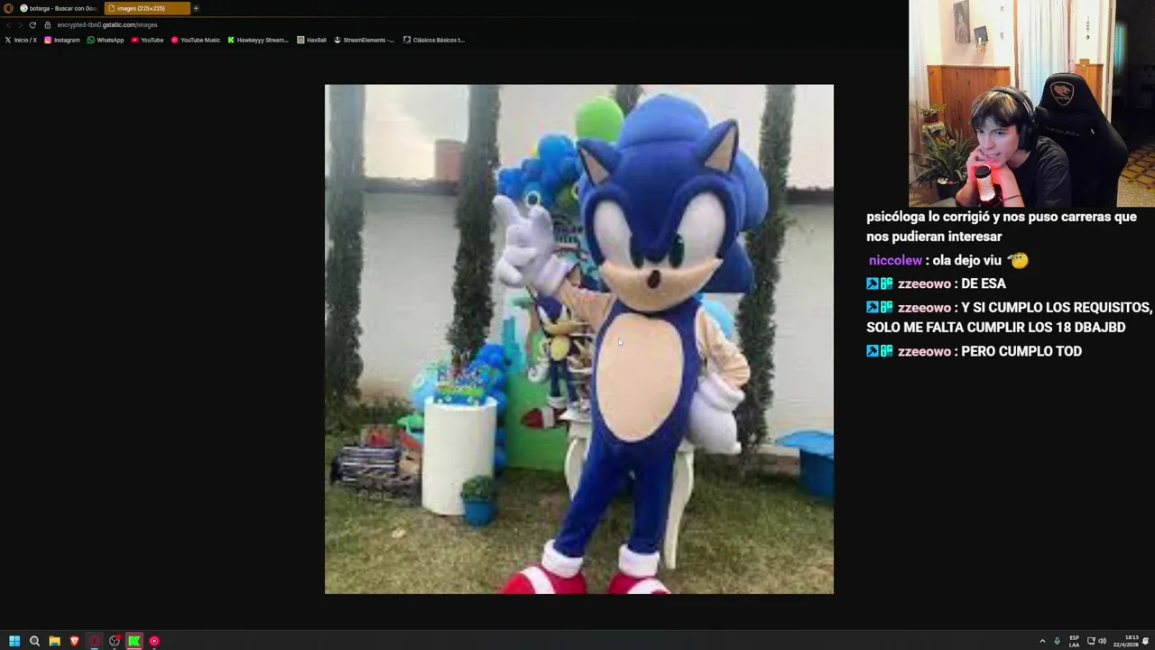Click the volume speaker tray icon
Viewport: 1155px width, 650px height.
click(1102, 641)
